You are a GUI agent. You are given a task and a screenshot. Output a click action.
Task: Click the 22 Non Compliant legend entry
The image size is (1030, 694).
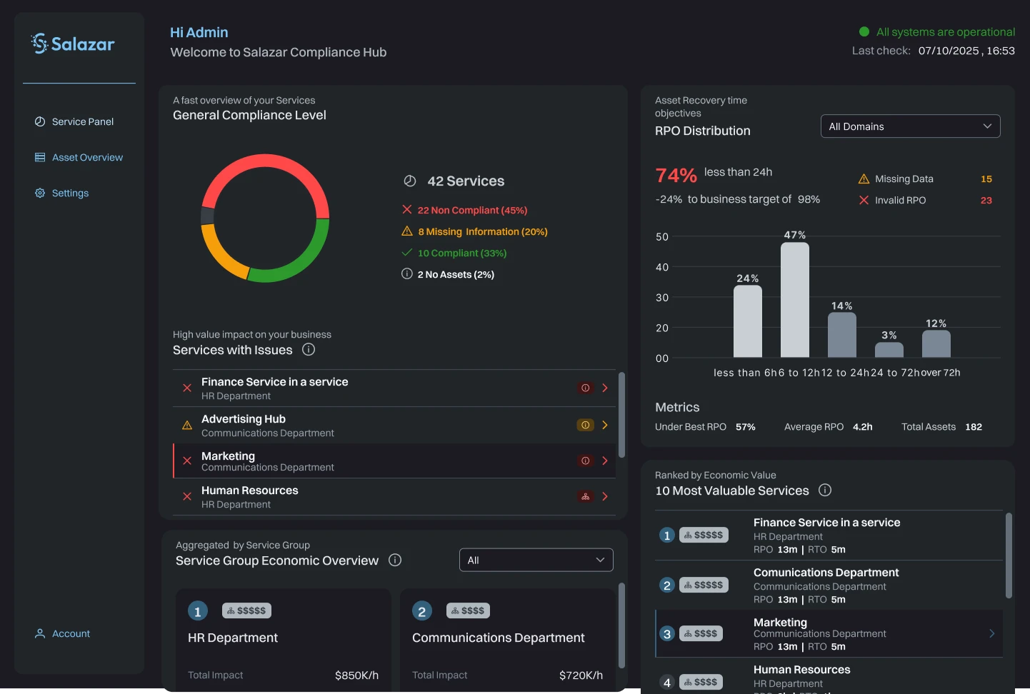click(471, 211)
